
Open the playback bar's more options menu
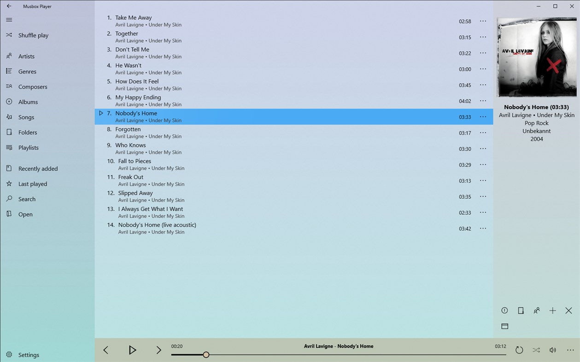[570, 350]
